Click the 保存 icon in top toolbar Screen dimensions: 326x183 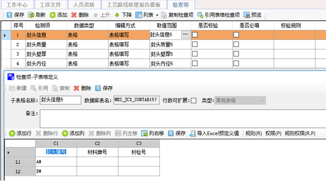[9, 15]
